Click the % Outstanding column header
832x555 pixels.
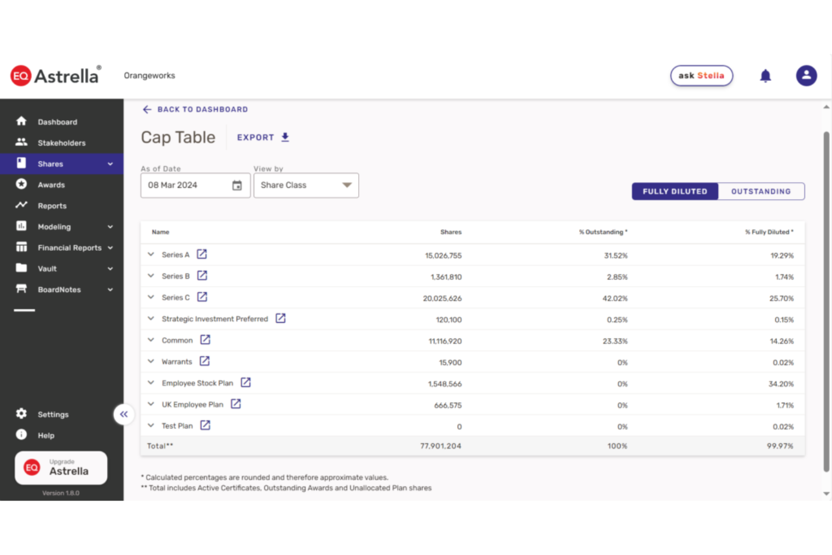pyautogui.click(x=603, y=232)
